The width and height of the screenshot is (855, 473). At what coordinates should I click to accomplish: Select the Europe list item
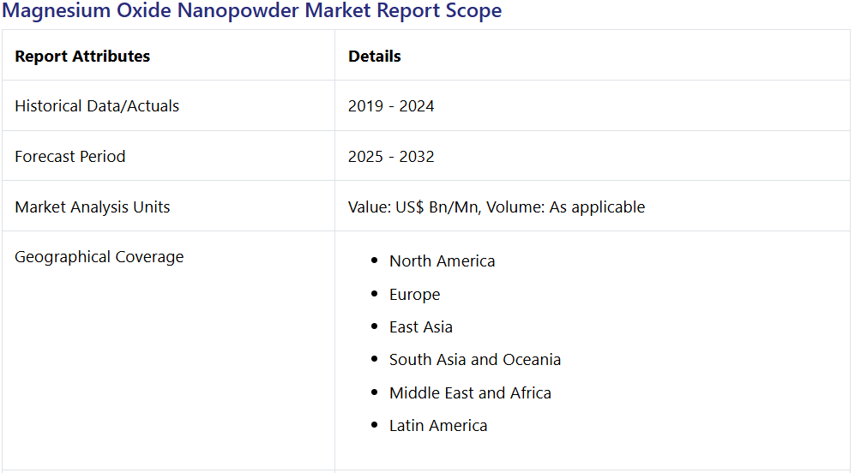coord(414,294)
